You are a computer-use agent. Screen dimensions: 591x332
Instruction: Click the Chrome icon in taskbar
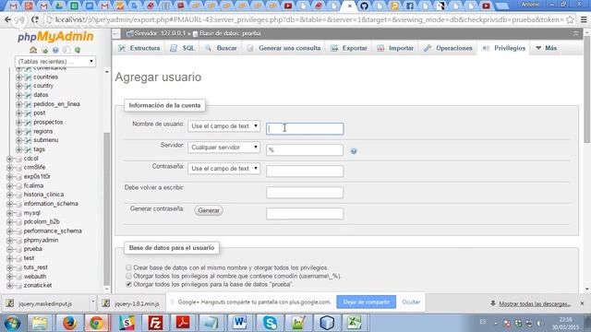click(96, 323)
